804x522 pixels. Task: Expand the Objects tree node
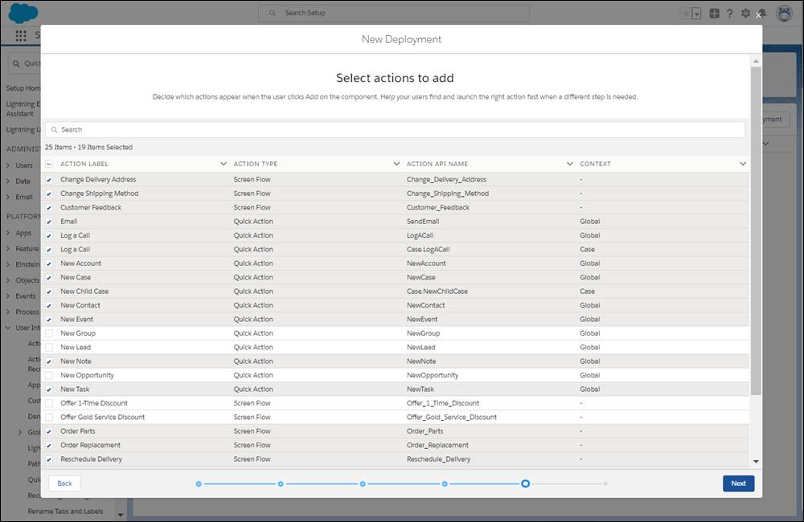(8, 280)
